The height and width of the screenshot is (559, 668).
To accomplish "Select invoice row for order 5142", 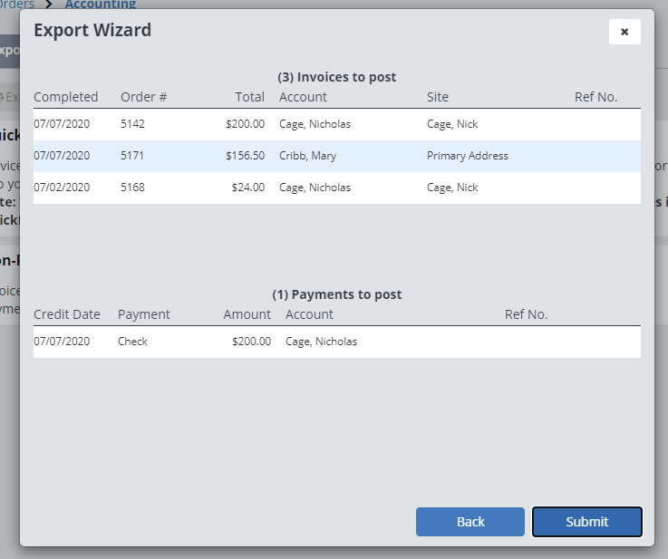I will 336,124.
